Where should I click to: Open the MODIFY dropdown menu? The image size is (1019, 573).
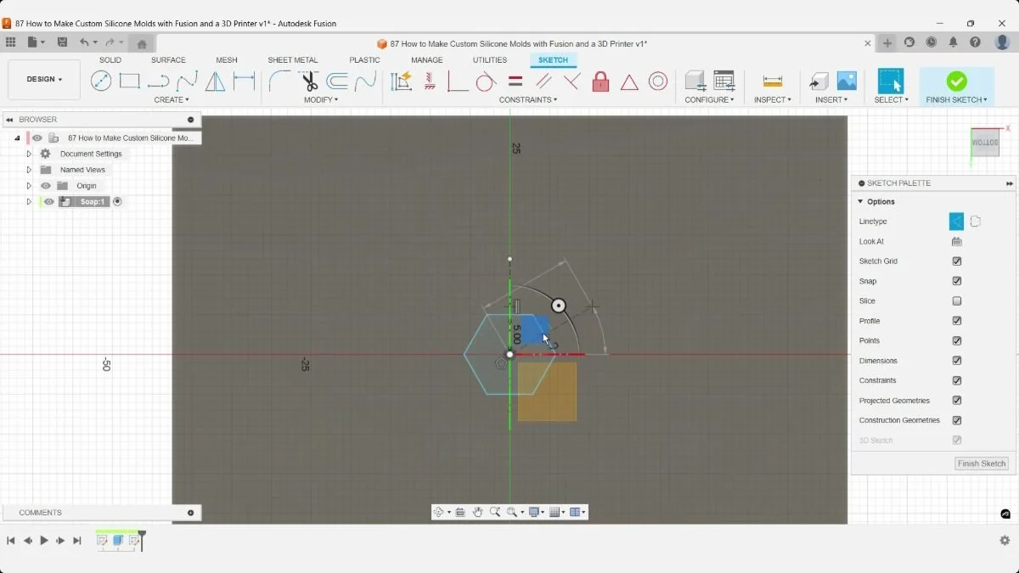tap(321, 100)
